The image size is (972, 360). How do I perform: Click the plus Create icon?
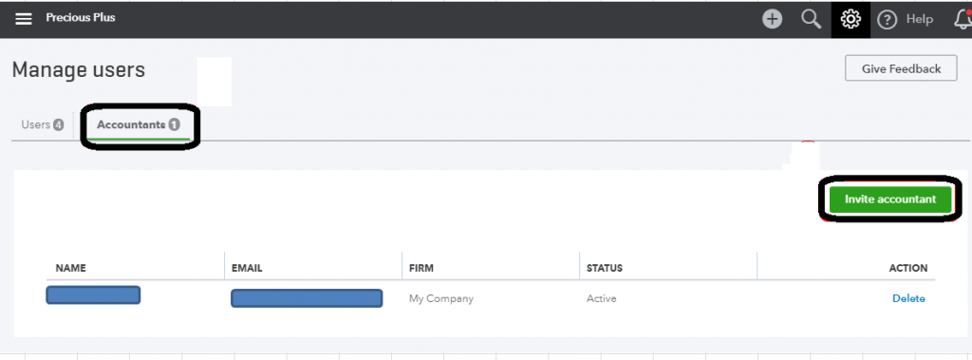pyautogui.click(x=772, y=19)
